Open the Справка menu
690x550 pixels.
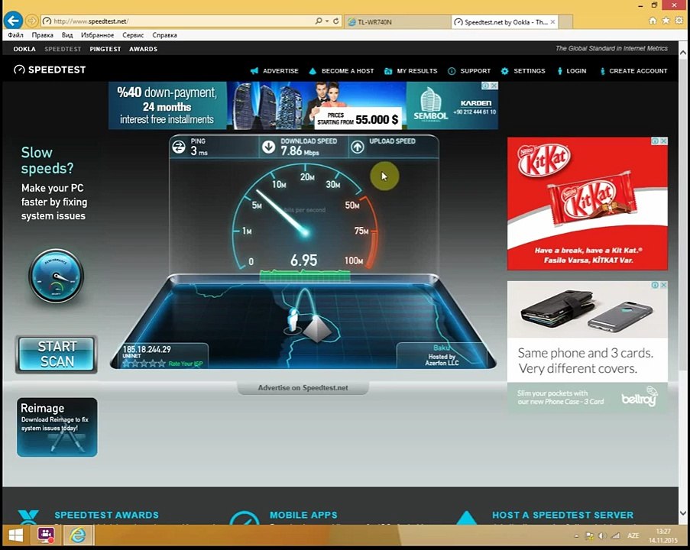coord(164,35)
